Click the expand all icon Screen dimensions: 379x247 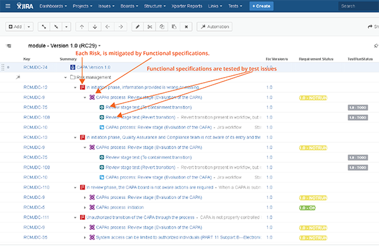44,27
